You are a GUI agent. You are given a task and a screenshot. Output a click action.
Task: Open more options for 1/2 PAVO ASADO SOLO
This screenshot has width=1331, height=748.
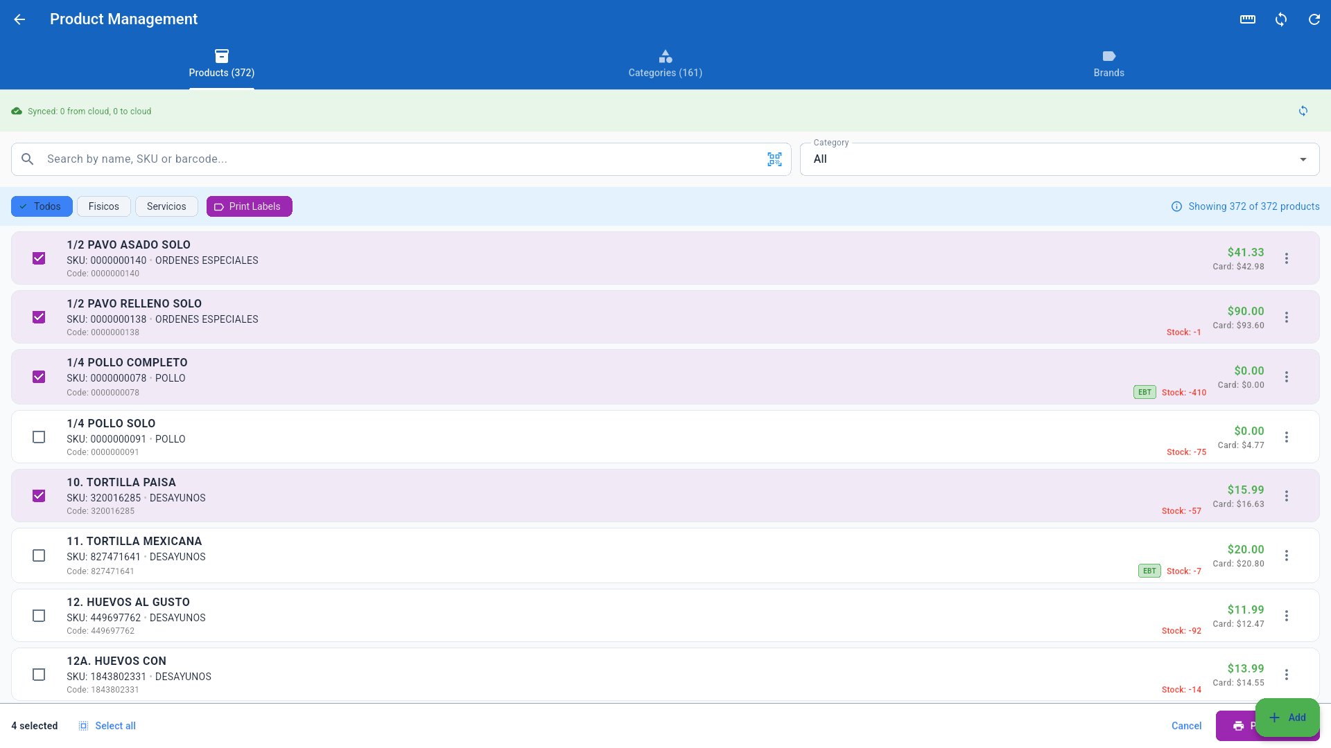point(1287,258)
